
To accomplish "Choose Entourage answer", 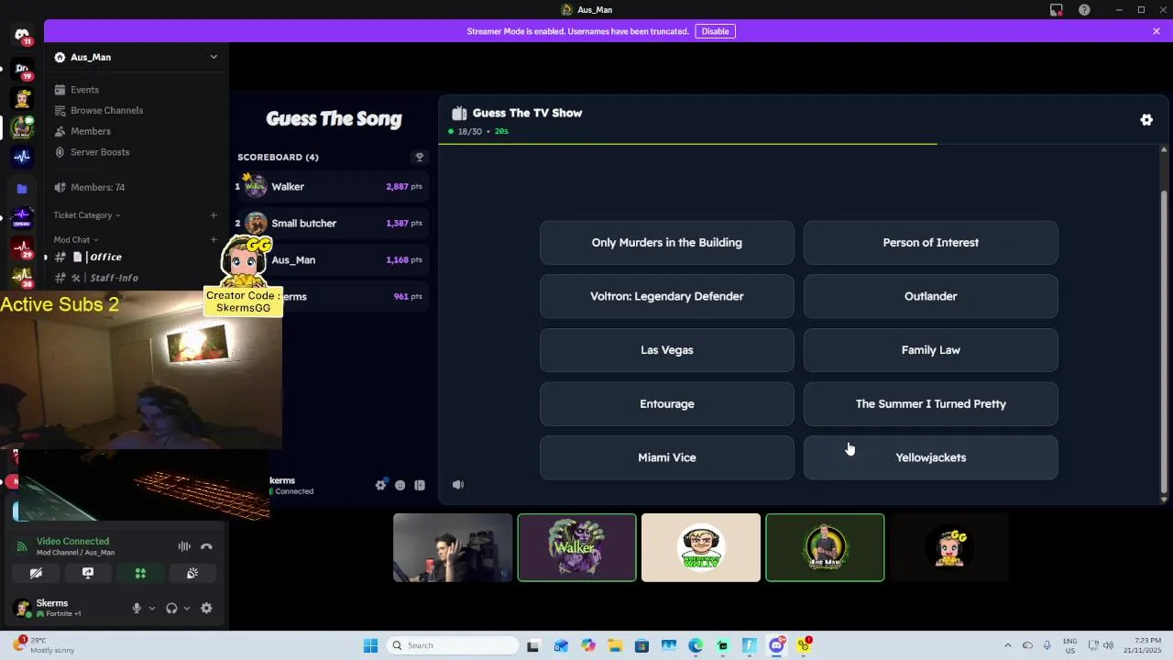I will [x=666, y=404].
